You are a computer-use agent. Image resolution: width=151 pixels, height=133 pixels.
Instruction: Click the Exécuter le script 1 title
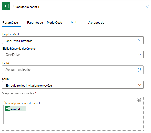(26, 7)
